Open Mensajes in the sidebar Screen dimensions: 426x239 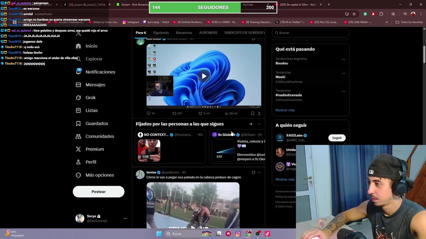(x=90, y=85)
